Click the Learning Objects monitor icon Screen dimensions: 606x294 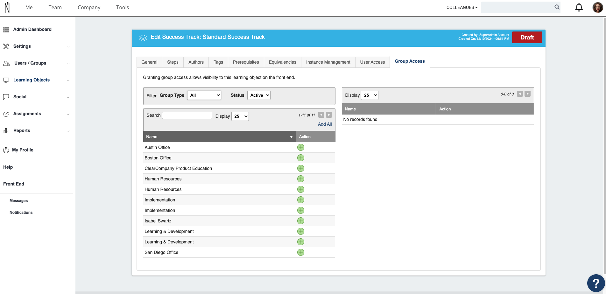pyautogui.click(x=6, y=80)
